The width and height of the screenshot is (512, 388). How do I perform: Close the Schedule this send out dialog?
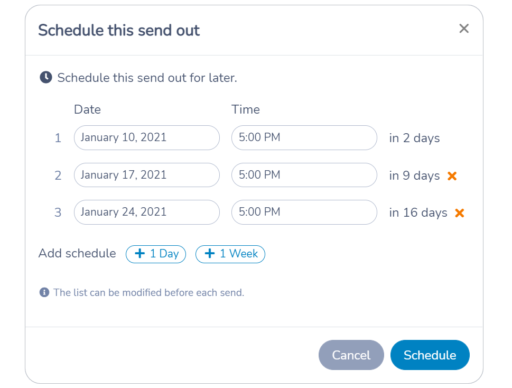click(x=464, y=29)
